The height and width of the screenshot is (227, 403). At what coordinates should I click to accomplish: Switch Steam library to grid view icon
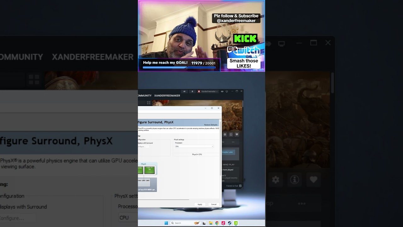coord(149,103)
